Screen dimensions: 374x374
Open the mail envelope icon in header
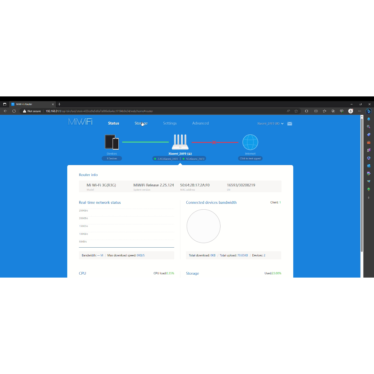(x=290, y=123)
